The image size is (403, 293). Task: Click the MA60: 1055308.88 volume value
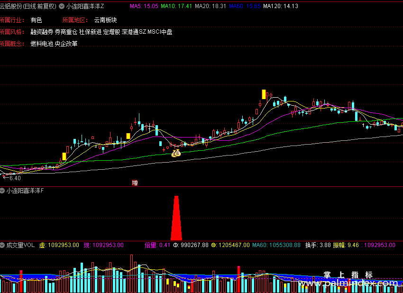276,245
